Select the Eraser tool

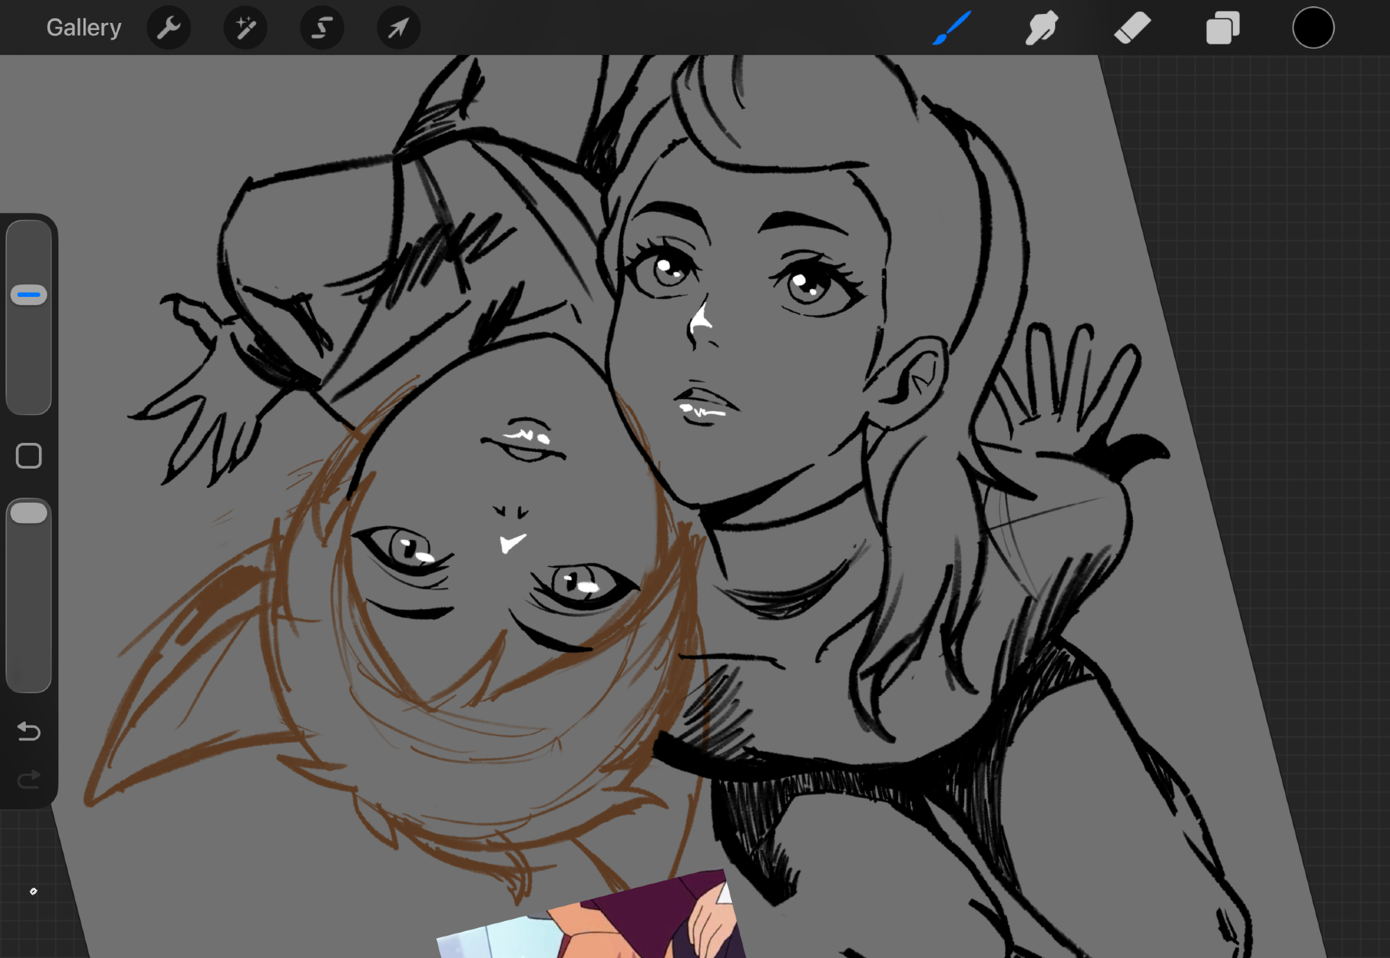pyautogui.click(x=1132, y=29)
